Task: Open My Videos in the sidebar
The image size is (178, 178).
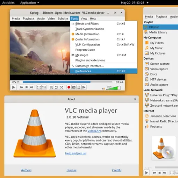Action: pos(161,43)
